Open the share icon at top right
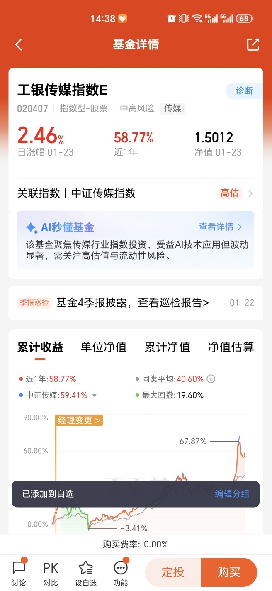The image size is (272, 591). point(253,44)
